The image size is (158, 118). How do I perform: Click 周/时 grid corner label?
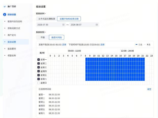pyautogui.click(x=42, y=53)
